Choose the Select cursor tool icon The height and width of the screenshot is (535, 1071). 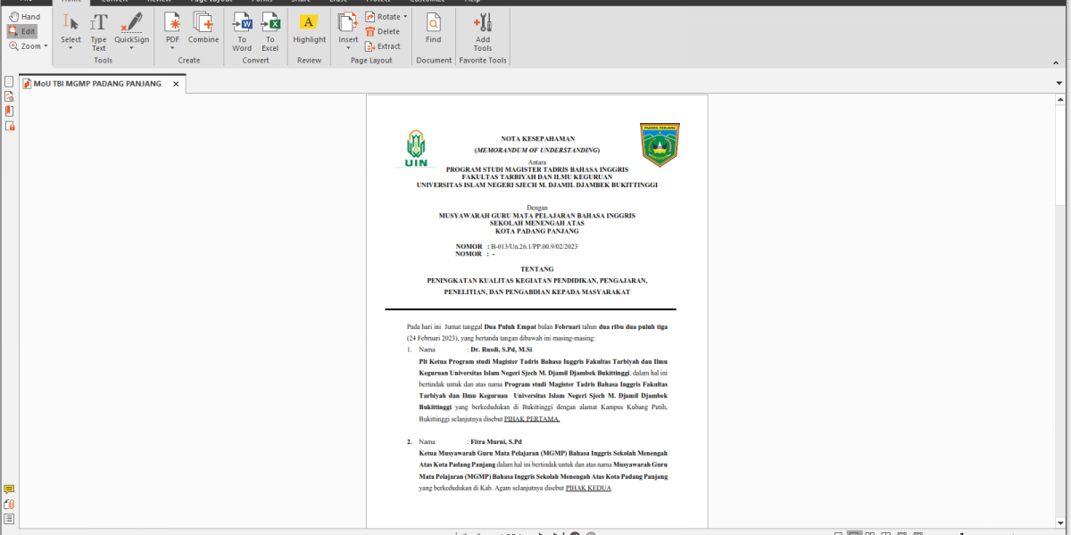tap(71, 22)
